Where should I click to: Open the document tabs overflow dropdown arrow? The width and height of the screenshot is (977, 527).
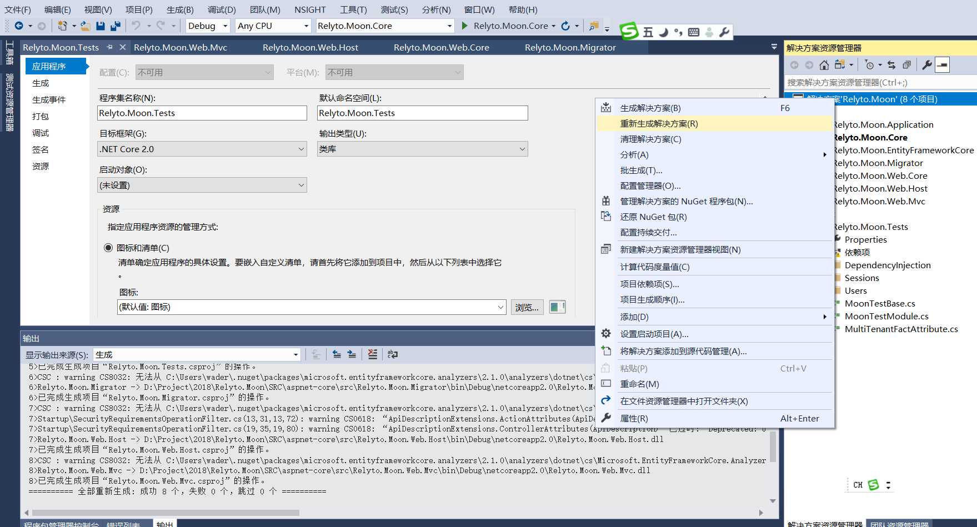[x=774, y=47]
